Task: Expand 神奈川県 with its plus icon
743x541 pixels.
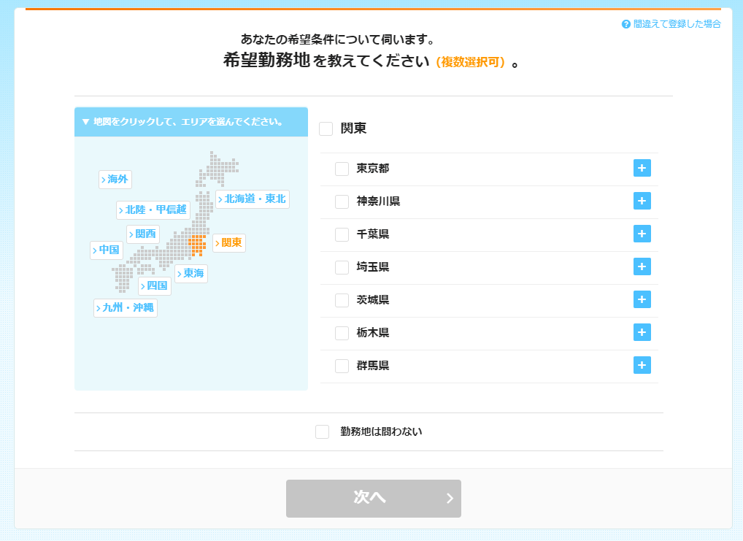Action: point(642,201)
